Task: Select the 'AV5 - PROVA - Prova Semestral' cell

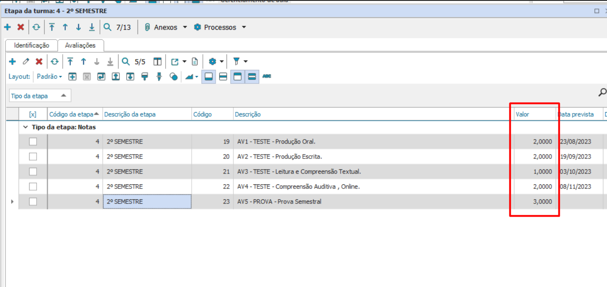Action: pos(373,202)
